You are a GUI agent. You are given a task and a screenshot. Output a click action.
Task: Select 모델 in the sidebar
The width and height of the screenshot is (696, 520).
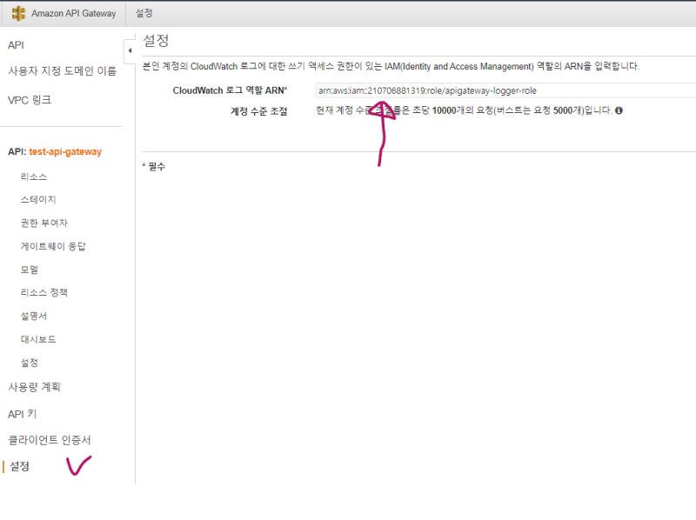[x=29, y=270]
